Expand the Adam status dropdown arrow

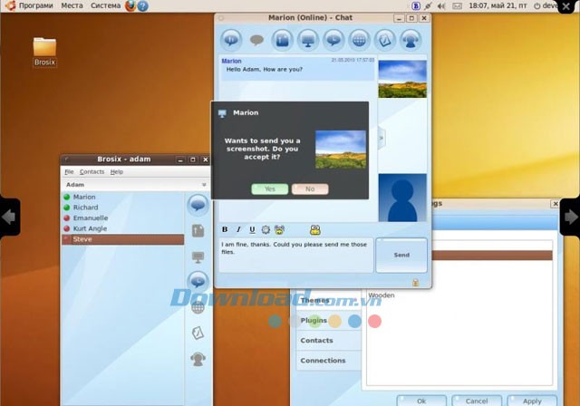(204, 185)
